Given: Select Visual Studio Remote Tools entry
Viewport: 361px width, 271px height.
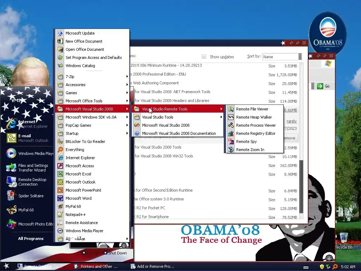Looking at the screenshot, I should [x=178, y=109].
